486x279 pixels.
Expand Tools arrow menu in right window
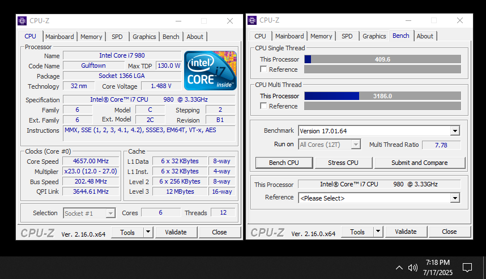click(378, 232)
